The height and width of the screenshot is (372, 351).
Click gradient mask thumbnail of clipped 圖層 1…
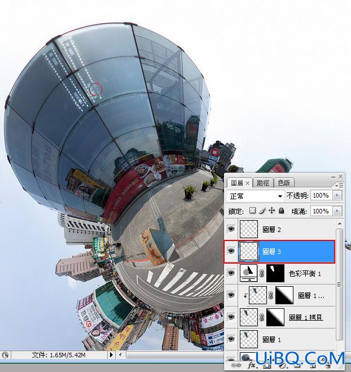point(284,295)
